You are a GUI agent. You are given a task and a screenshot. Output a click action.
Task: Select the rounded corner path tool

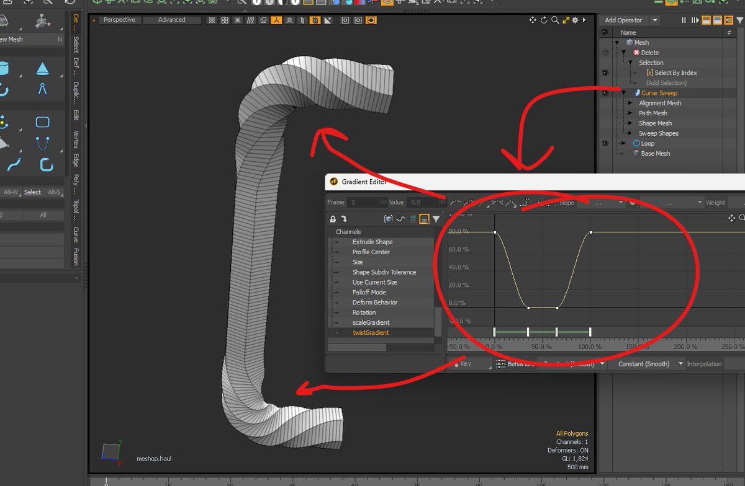pos(47,165)
